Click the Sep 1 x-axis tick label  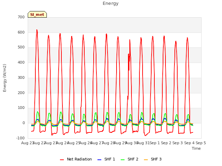point(155,143)
